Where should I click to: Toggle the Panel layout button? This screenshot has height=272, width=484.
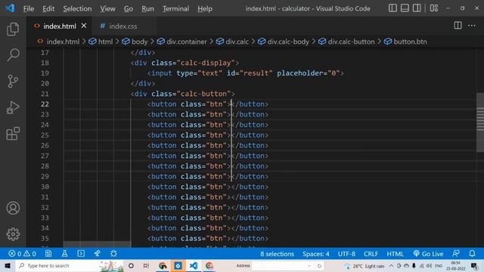tap(405, 8)
